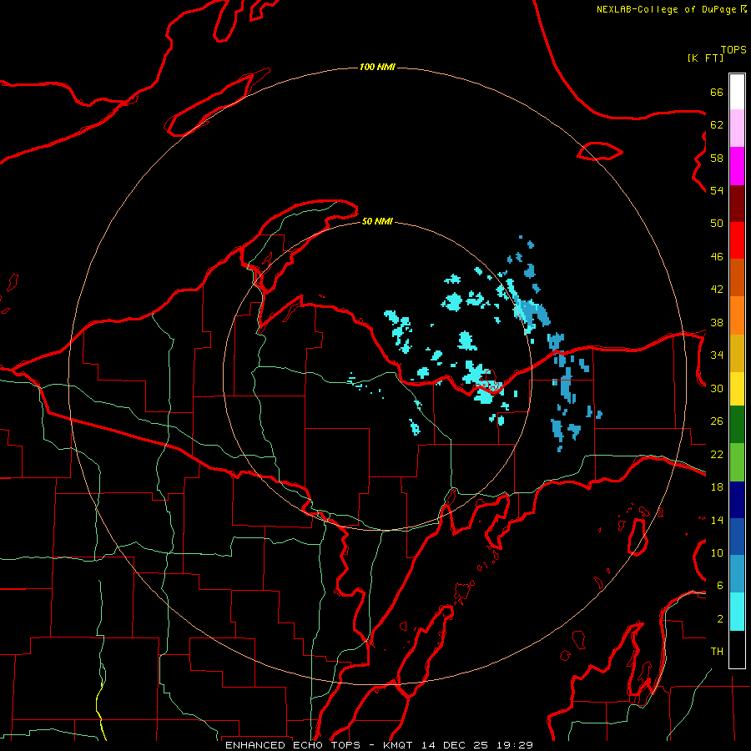
Task: Click the orange 38-42 kft legend swatch
Action: point(737,315)
